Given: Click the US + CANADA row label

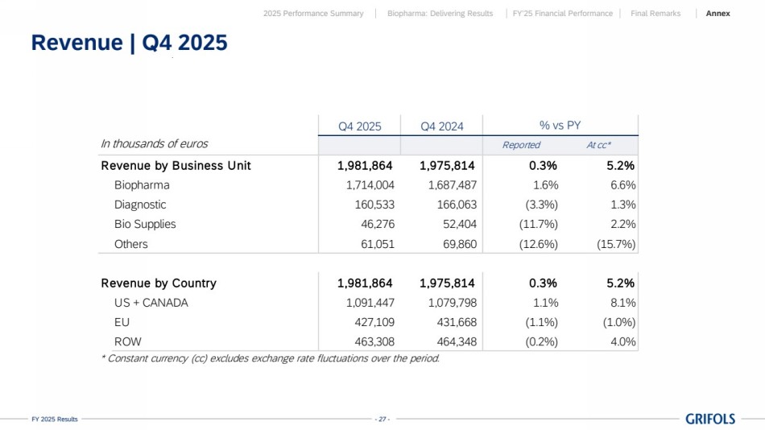Looking at the screenshot, I should click(x=151, y=303).
